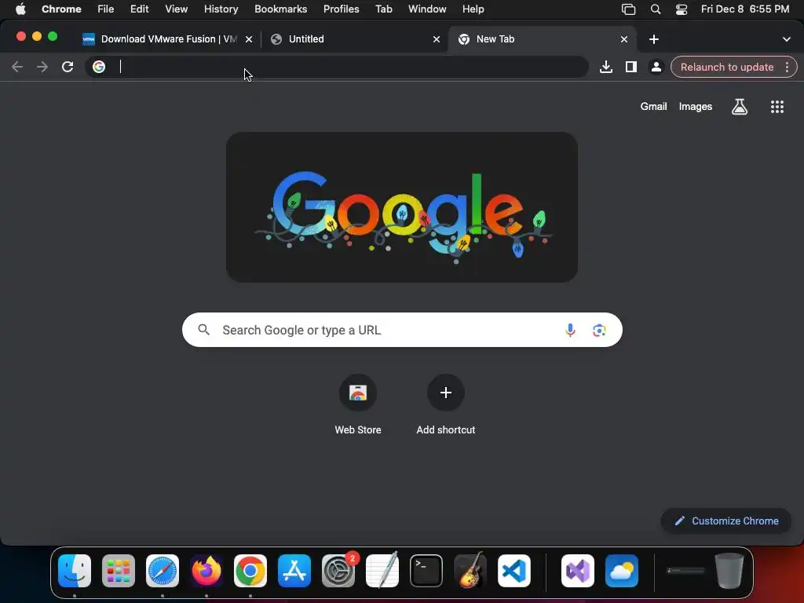The image size is (804, 603).
Task: Open the Google apps grid
Action: (777, 107)
